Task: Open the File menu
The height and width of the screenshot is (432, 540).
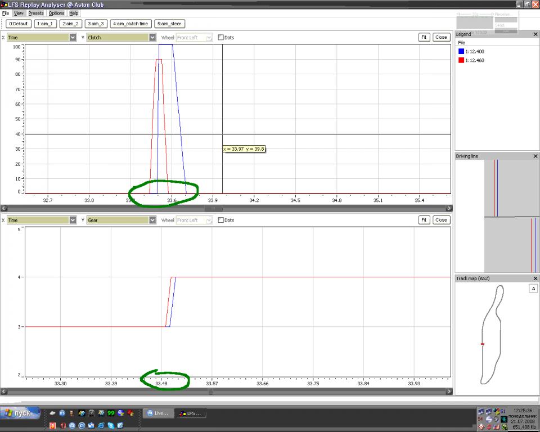Action: (6, 13)
